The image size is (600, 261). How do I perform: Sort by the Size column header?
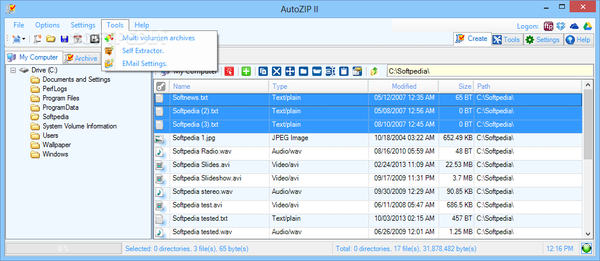(457, 86)
